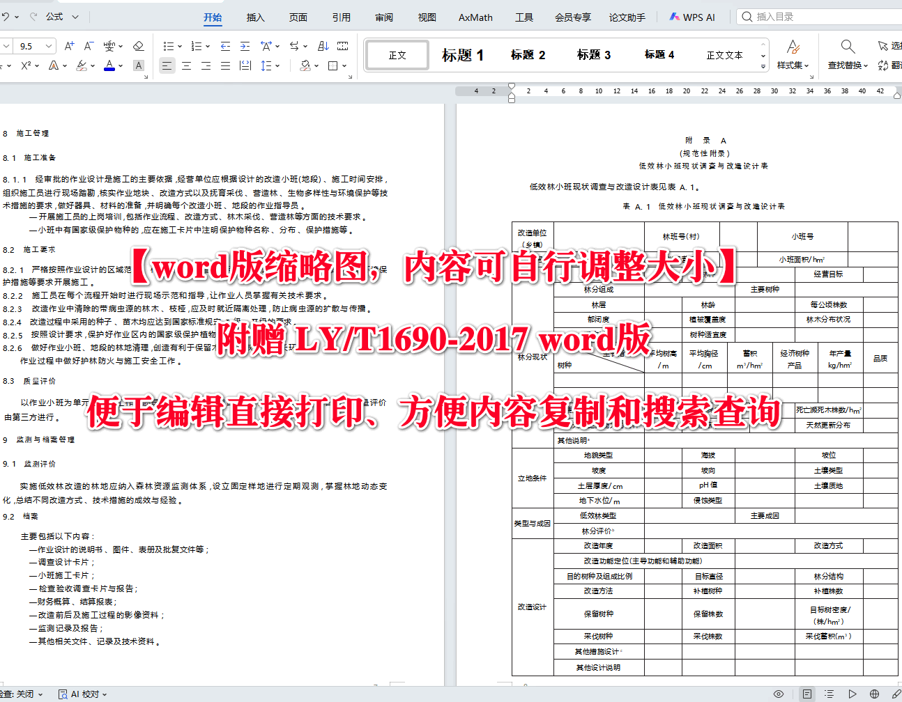This screenshot has width=902, height=702.
Task: Expand the font color dropdown arrow
Action: 121,65
